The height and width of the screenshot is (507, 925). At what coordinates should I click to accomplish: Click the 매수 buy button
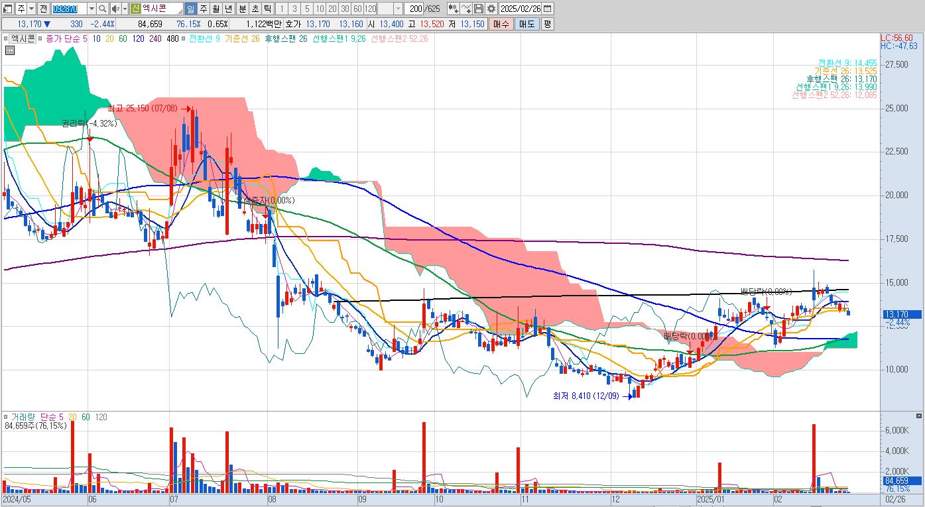click(501, 24)
